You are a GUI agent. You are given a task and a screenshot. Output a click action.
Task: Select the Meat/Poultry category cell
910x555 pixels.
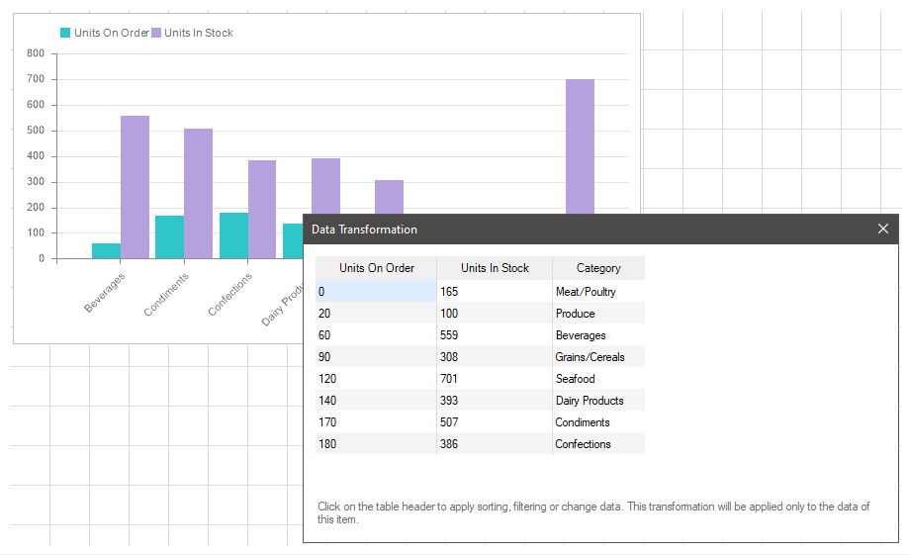coord(586,292)
